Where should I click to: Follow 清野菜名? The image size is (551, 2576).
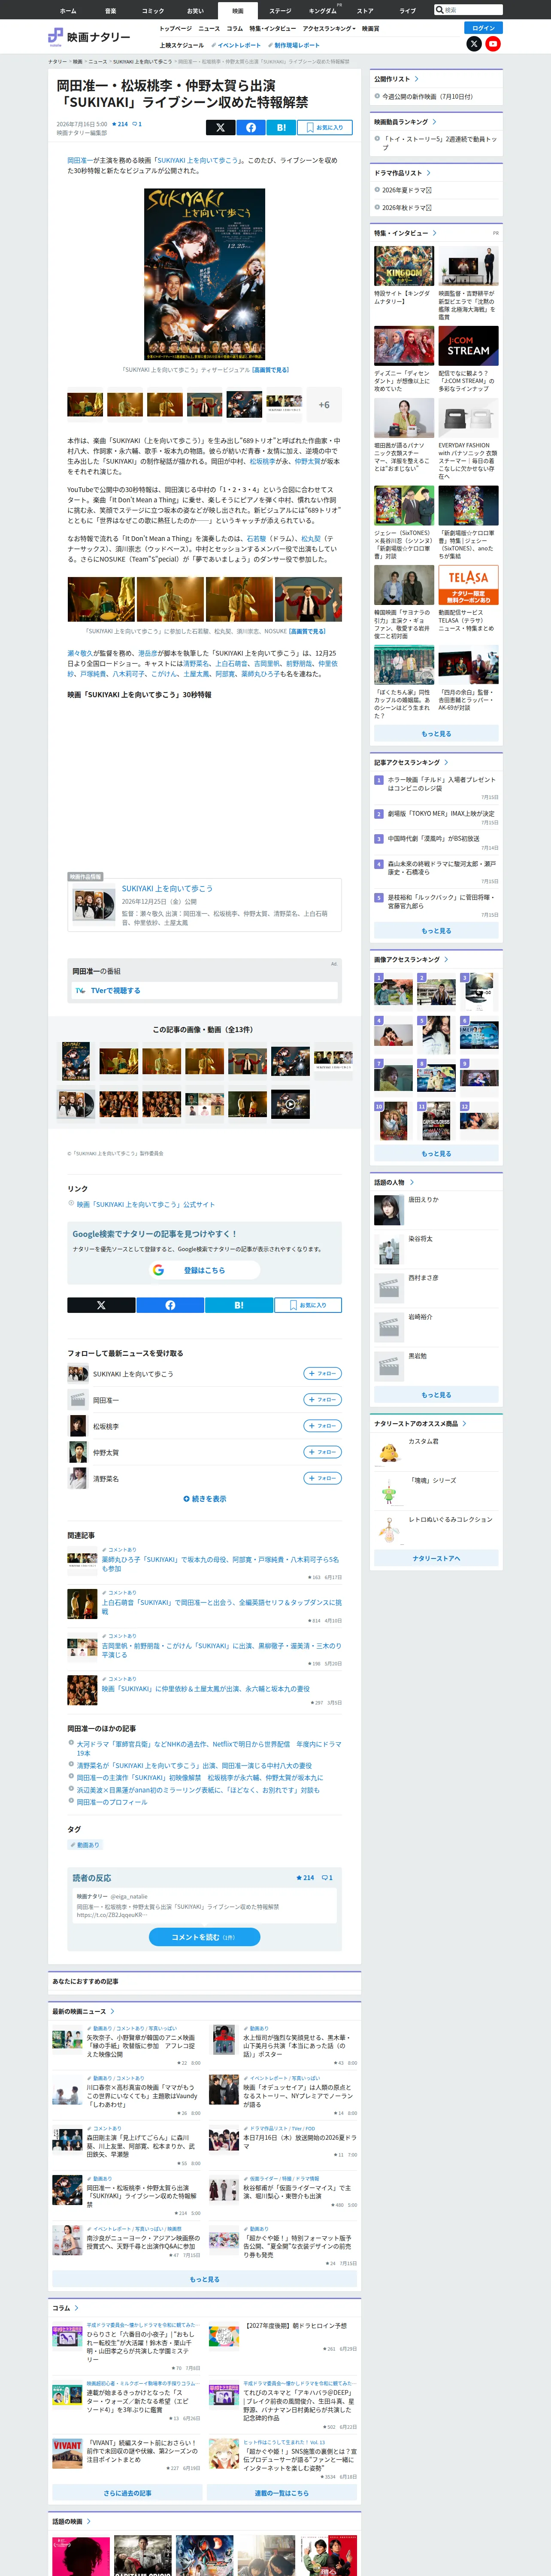[x=323, y=1478]
